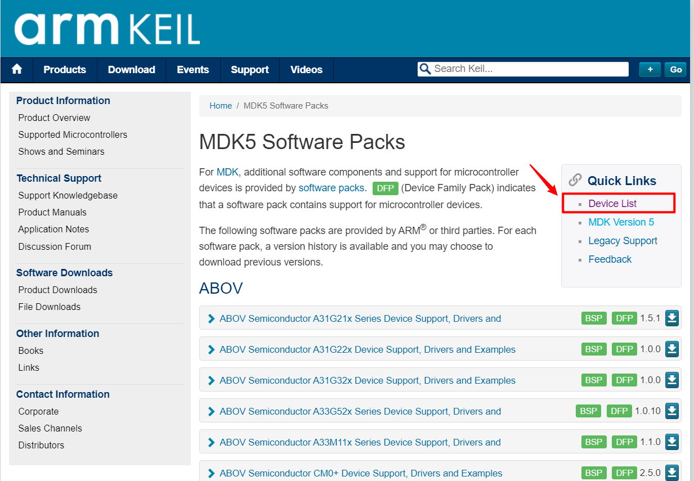Open Supported Microcontrollers in sidebar

click(73, 134)
